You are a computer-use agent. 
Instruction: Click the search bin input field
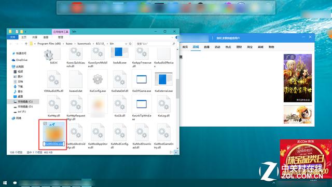(155, 44)
